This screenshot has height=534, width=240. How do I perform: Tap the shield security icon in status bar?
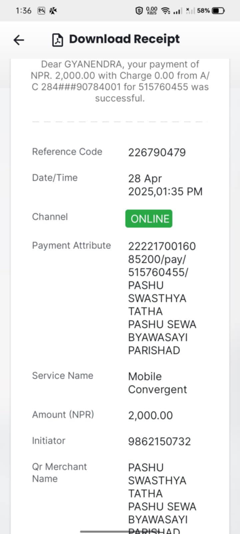coord(139,11)
